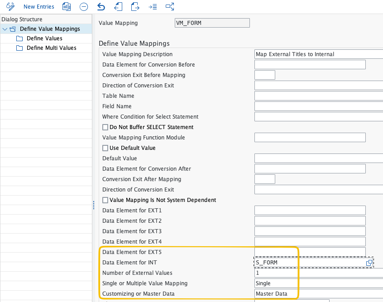The width and height of the screenshot is (383, 302).
Task: Enable Do Not Buffer SELECT Statement
Action: click(105, 127)
